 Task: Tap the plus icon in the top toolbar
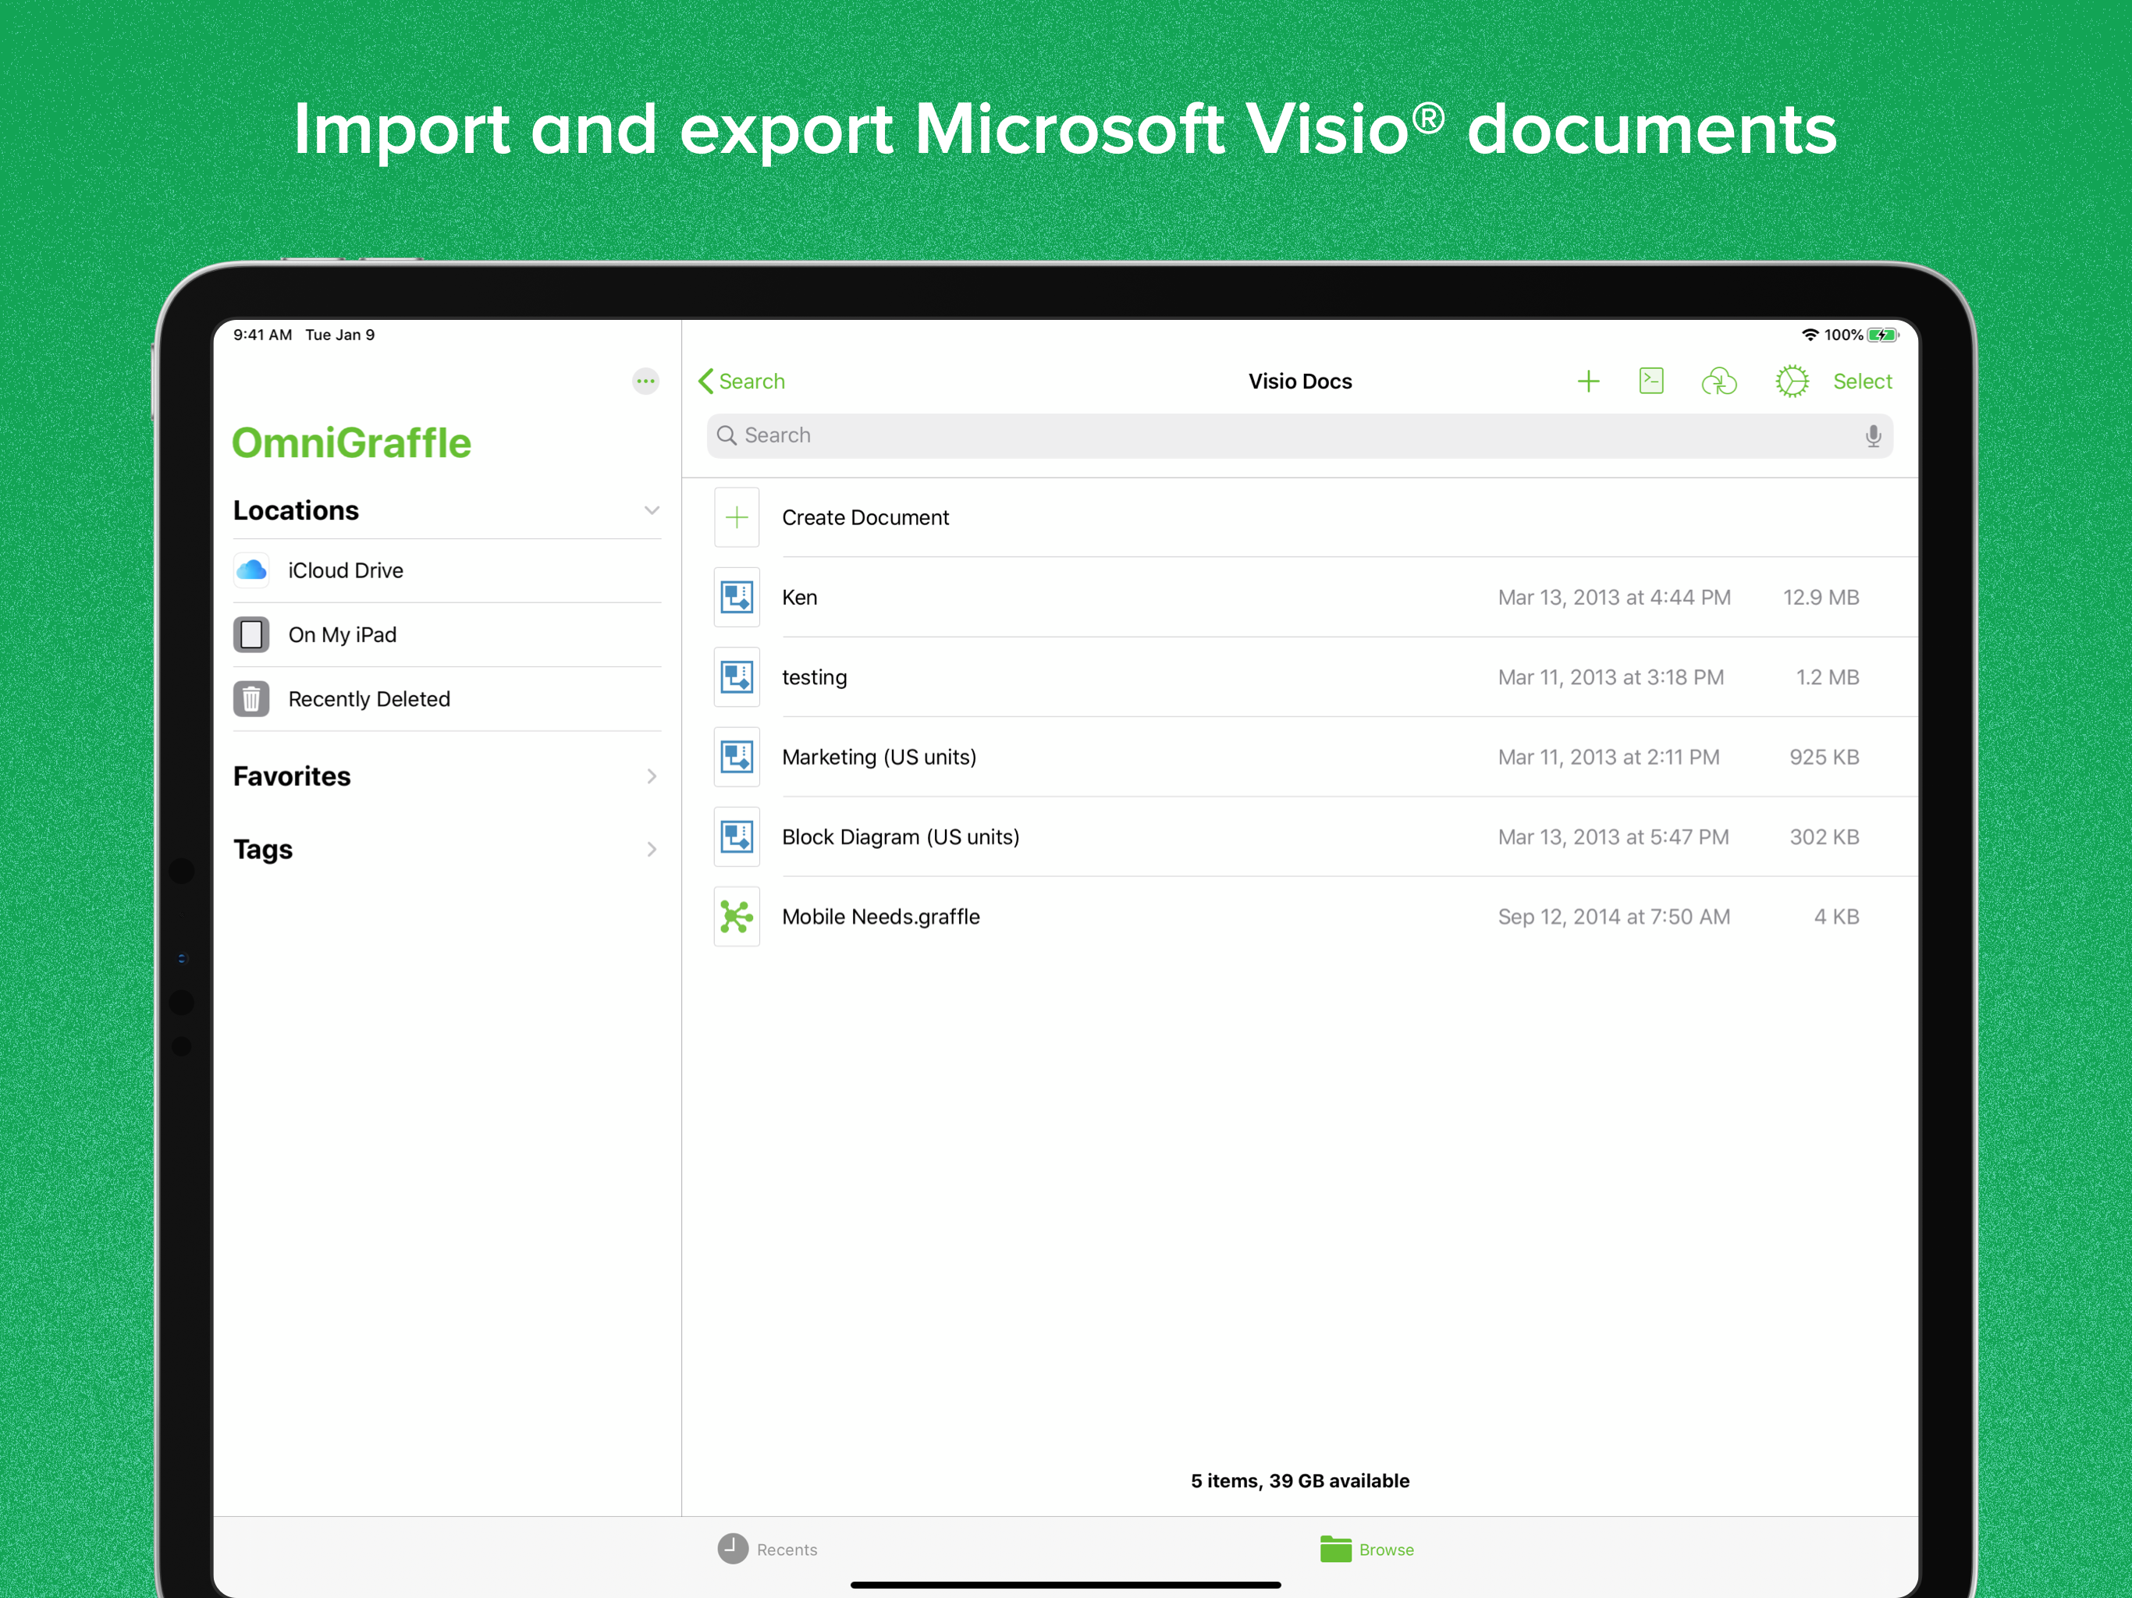pyautogui.click(x=1587, y=382)
